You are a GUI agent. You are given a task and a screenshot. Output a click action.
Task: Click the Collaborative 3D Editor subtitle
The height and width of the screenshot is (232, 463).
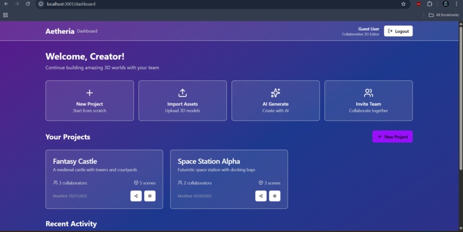[x=361, y=34]
